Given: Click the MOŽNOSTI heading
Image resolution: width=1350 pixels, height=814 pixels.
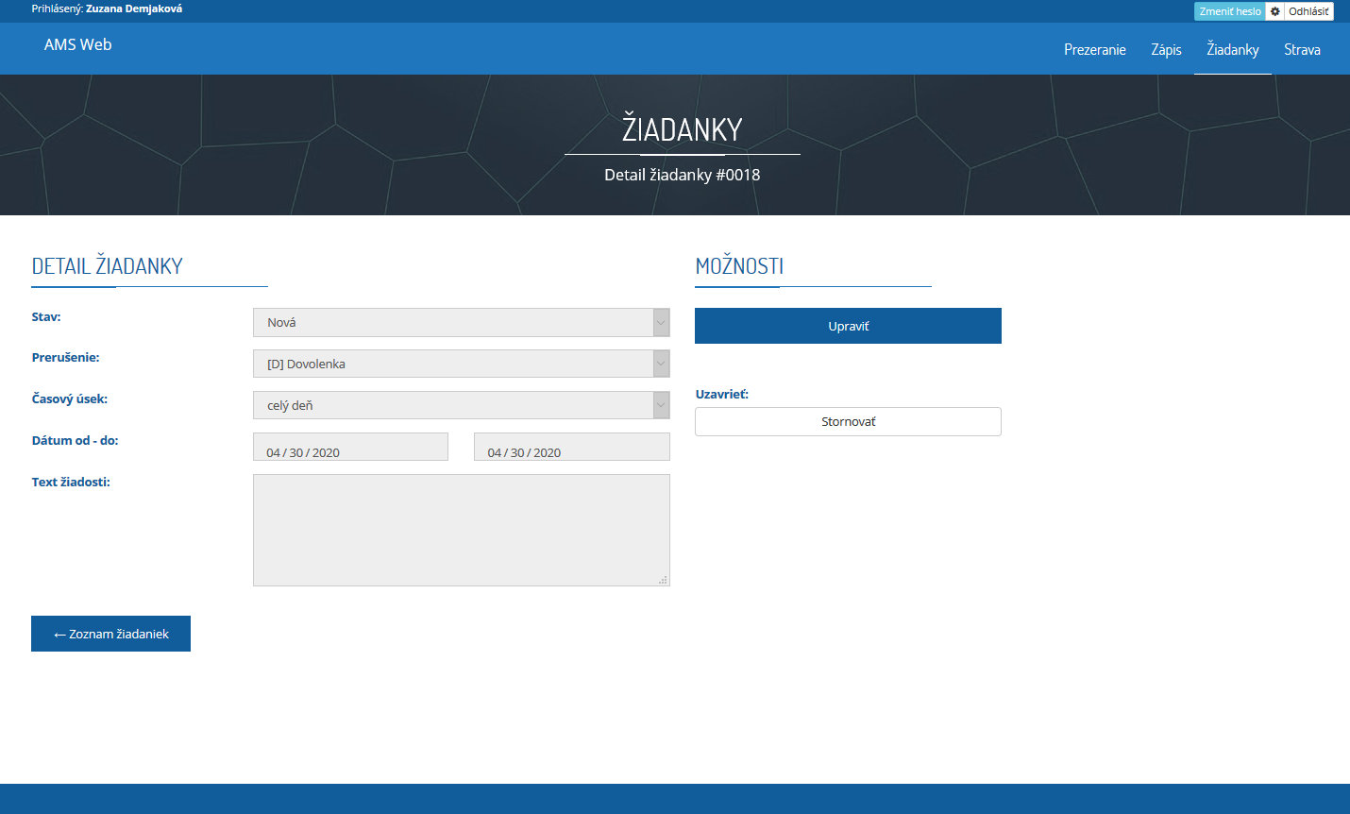Looking at the screenshot, I should [x=739, y=266].
